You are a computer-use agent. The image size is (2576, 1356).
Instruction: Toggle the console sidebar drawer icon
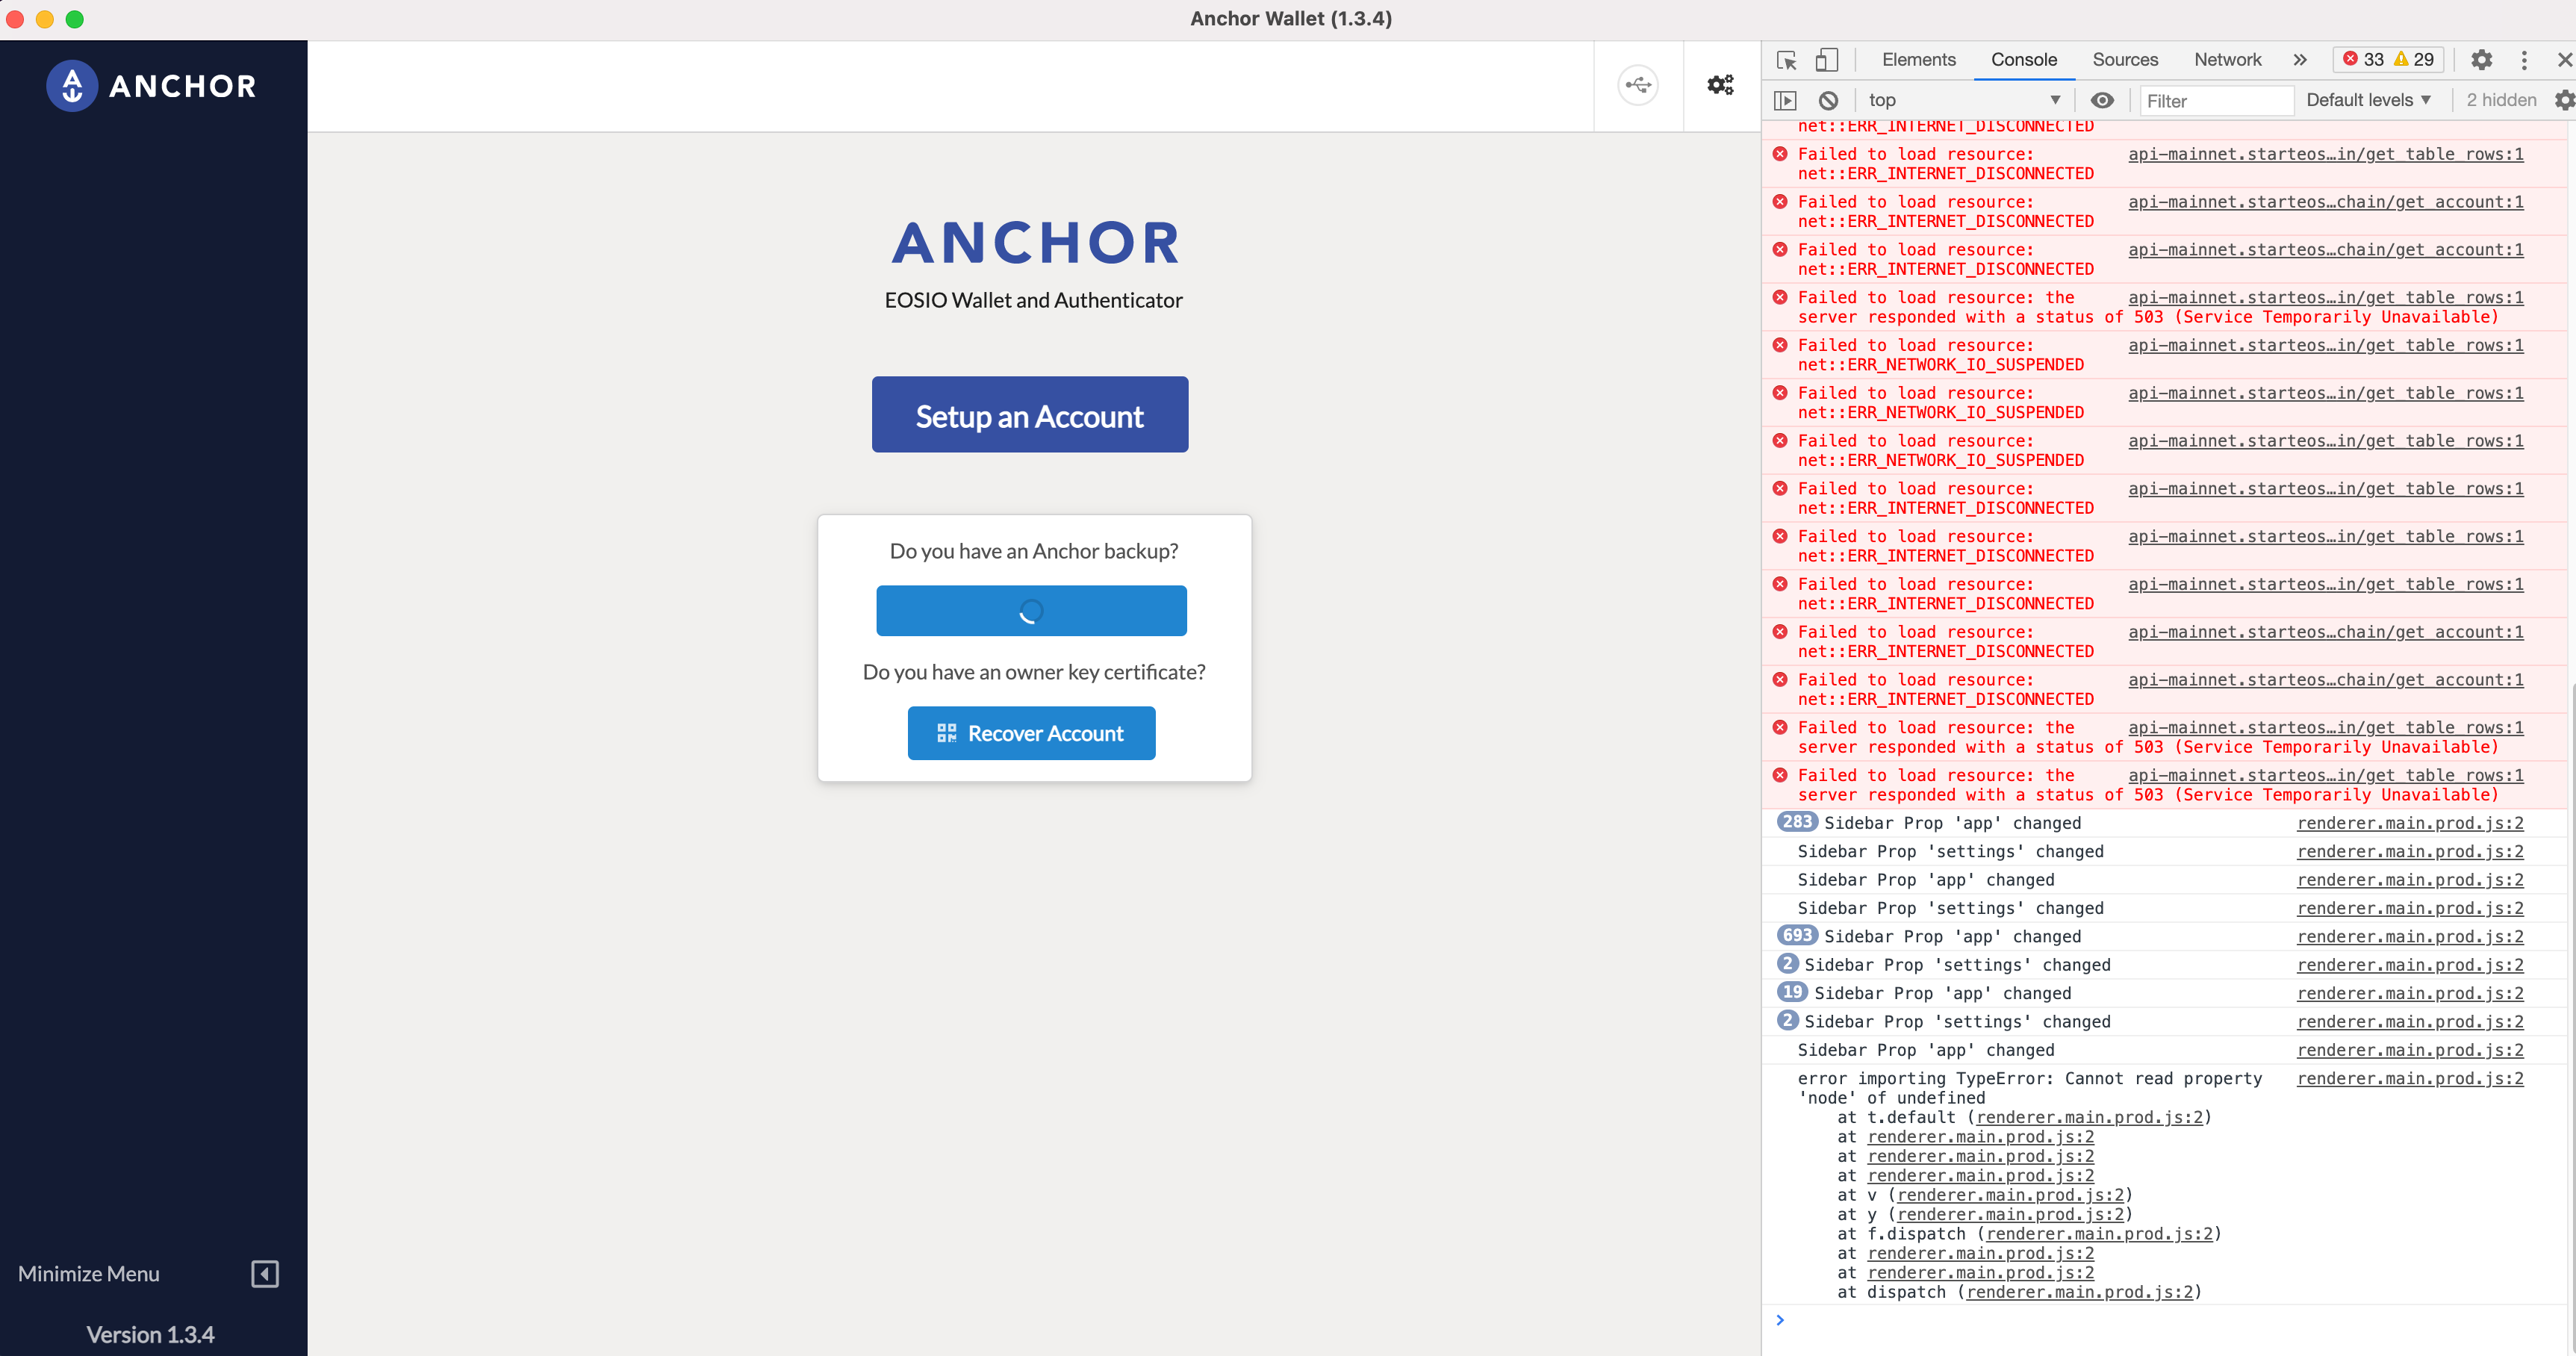[1786, 100]
